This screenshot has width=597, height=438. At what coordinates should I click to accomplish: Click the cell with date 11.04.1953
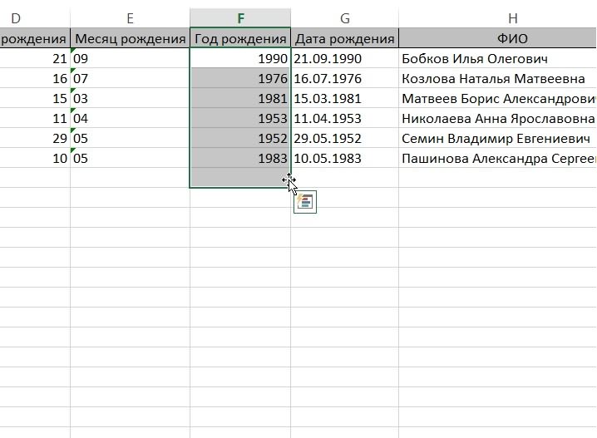coord(344,118)
